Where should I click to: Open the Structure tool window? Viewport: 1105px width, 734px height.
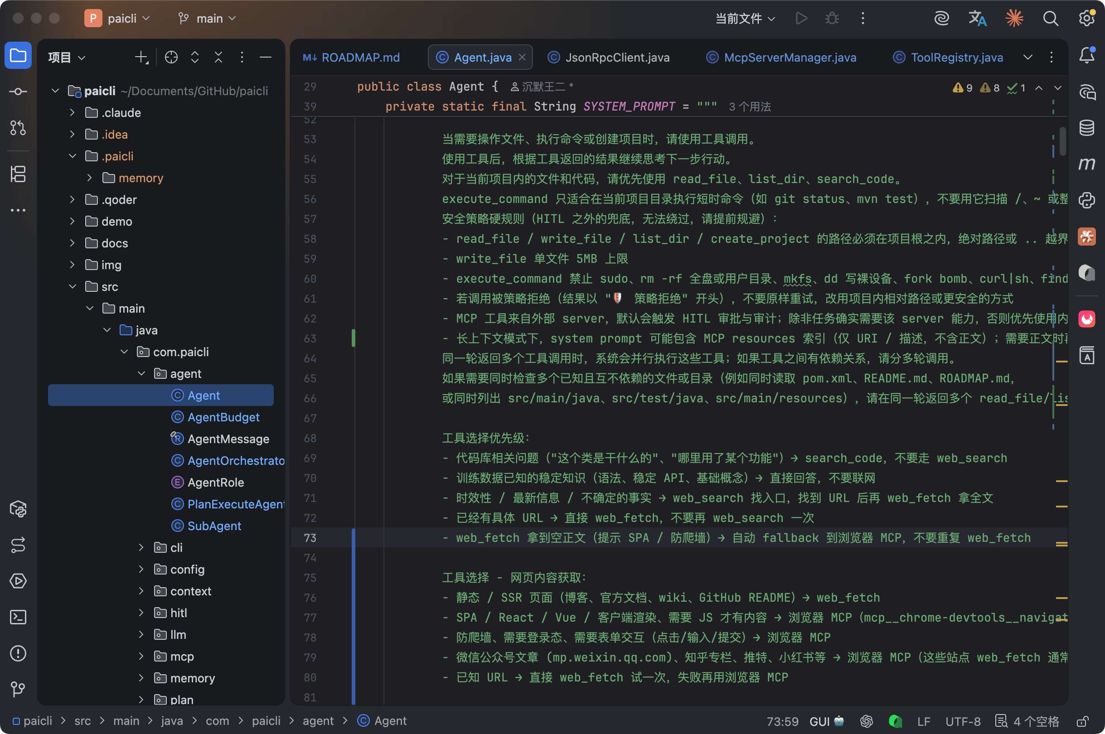tap(18, 174)
